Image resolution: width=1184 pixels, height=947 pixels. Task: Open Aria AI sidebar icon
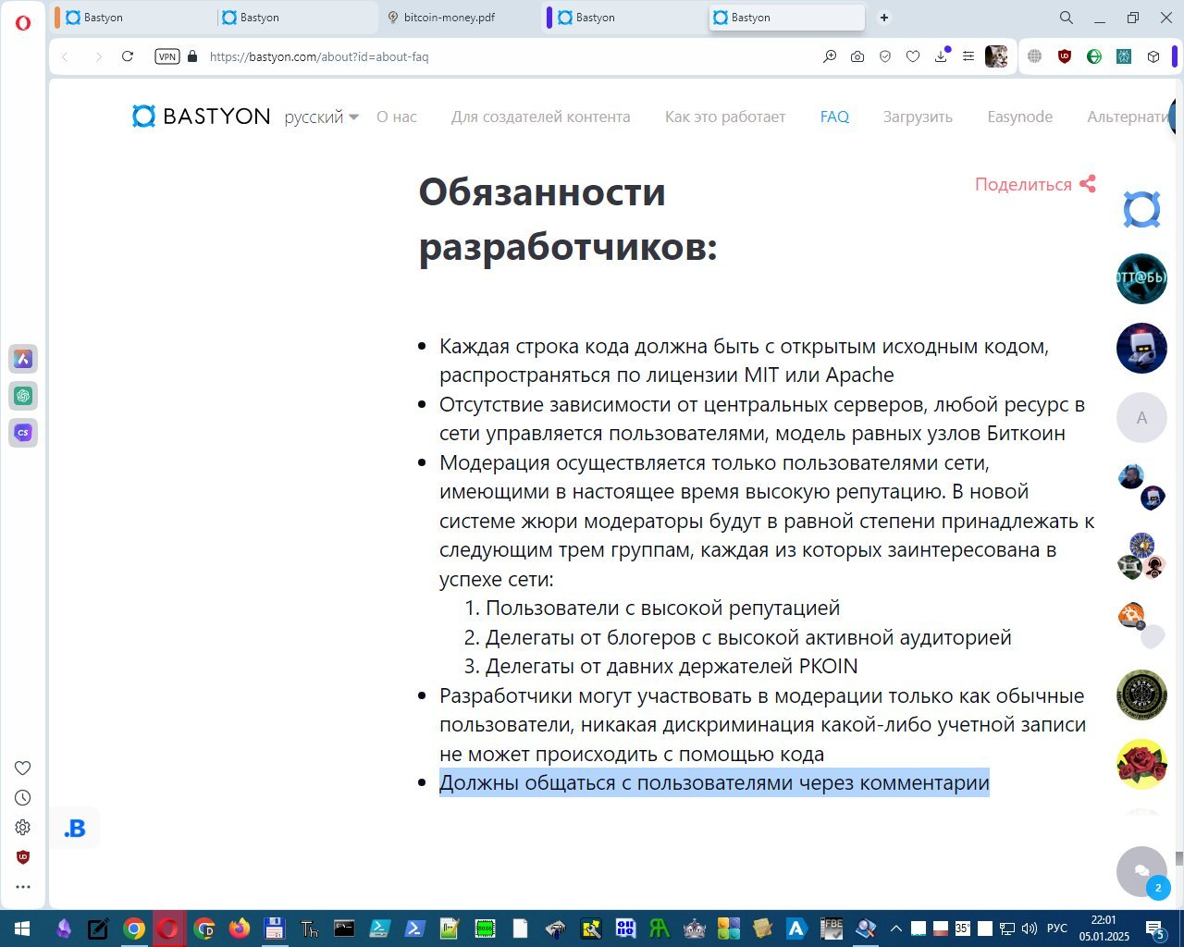pyautogui.click(x=23, y=359)
